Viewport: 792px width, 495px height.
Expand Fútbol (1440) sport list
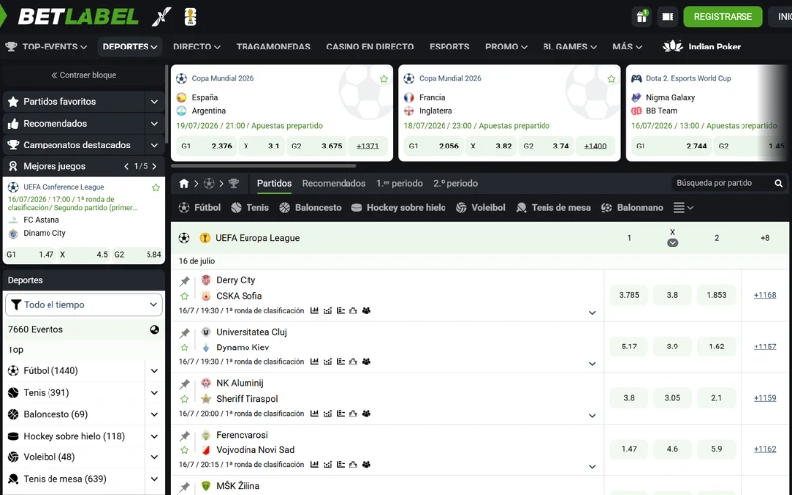[154, 371]
